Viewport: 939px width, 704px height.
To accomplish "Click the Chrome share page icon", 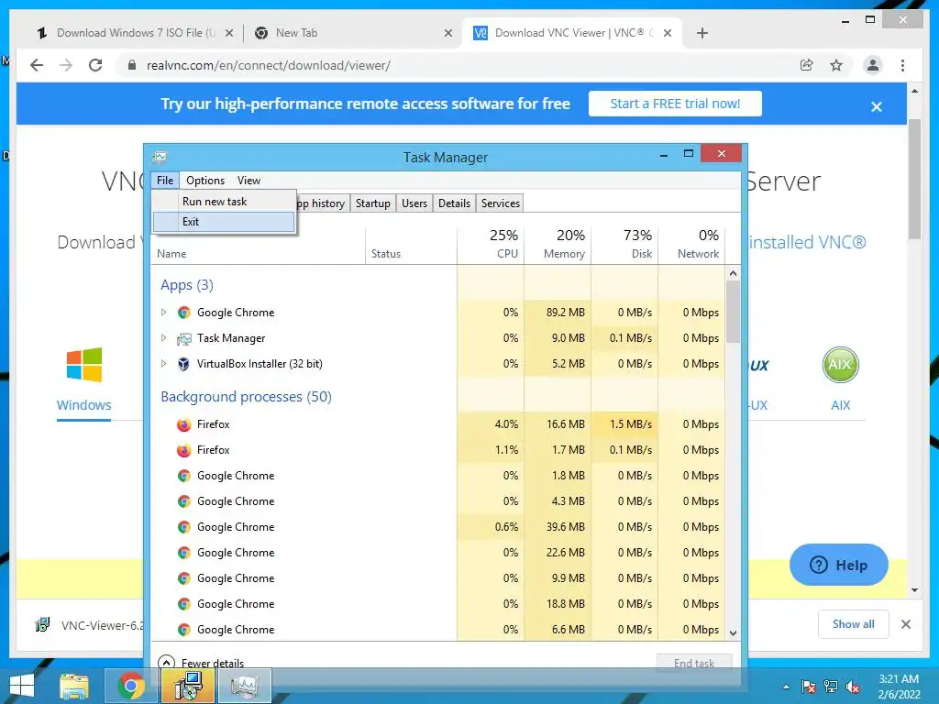I will [807, 65].
